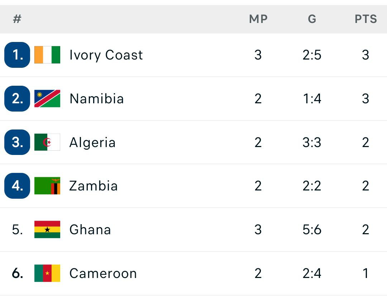This screenshot has width=387, height=297.
Task: Click the Ghana flag icon
Action: [x=47, y=230]
